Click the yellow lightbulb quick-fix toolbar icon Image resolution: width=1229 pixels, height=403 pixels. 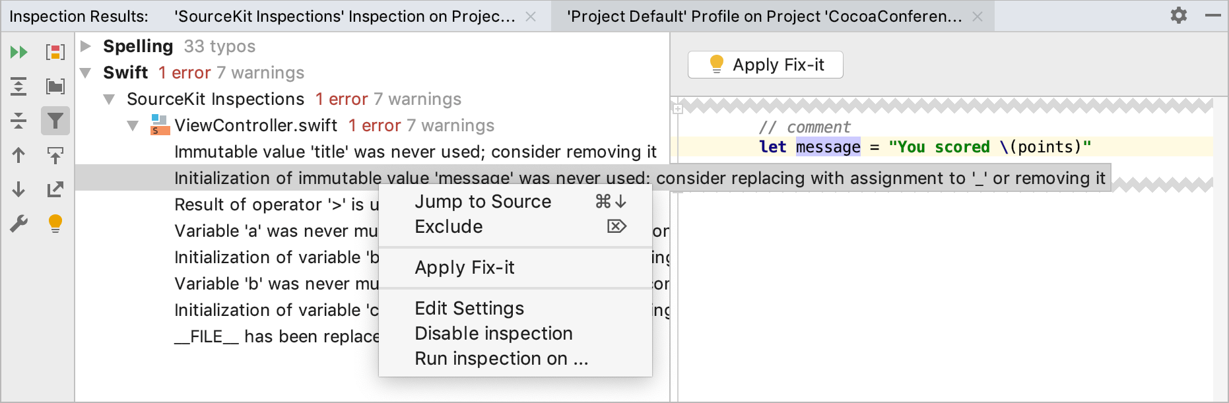pos(55,224)
